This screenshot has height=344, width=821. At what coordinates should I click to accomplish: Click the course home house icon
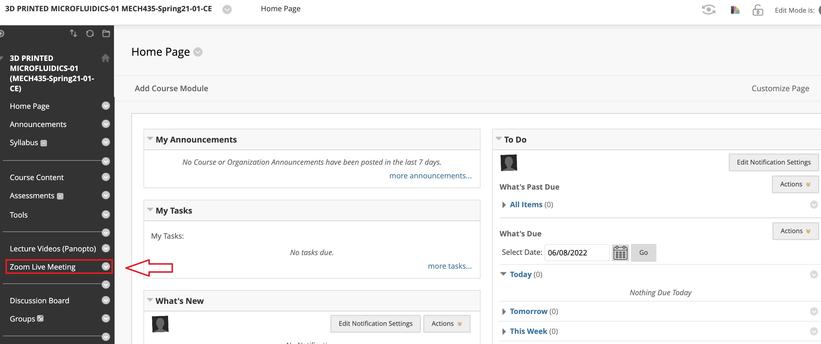(105, 58)
